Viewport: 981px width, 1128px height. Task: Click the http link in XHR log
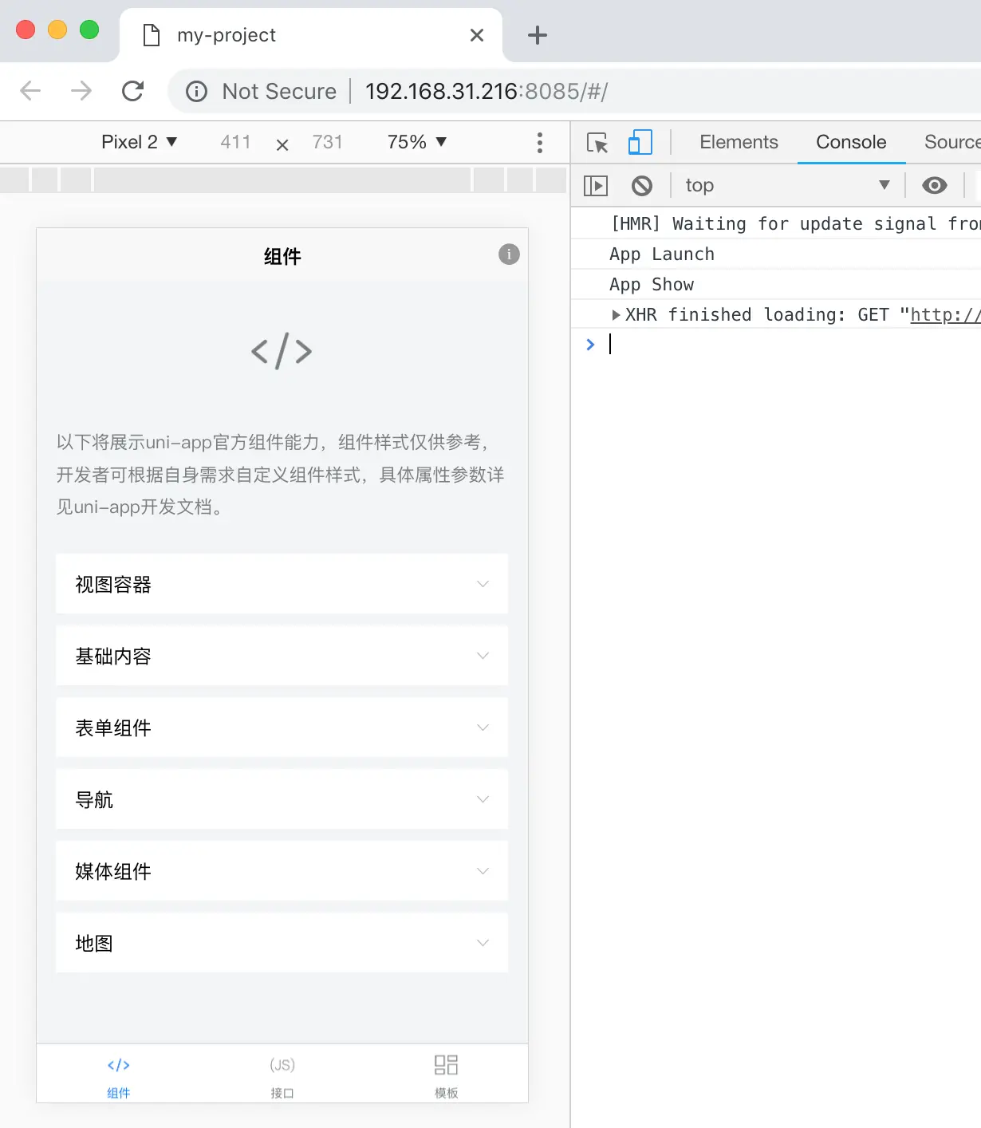(x=945, y=315)
